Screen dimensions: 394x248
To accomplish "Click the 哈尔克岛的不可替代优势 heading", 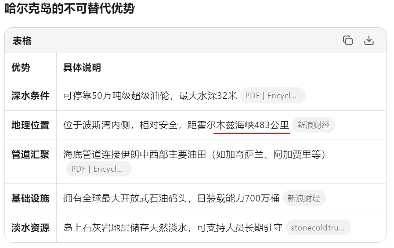I will point(69,8).
